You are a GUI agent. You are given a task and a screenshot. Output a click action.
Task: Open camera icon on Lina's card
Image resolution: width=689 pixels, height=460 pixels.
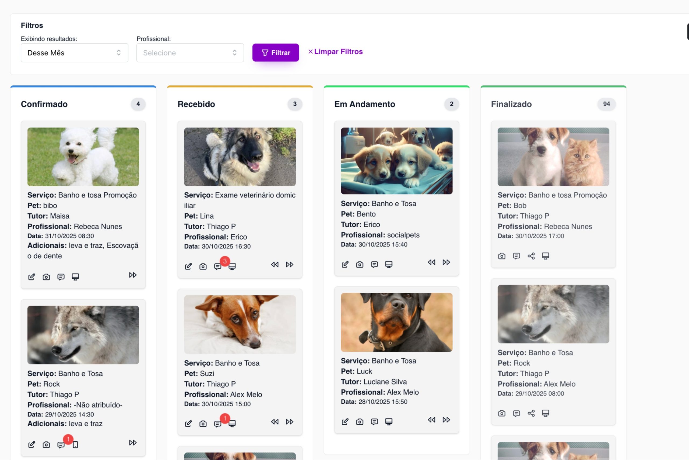coord(203,266)
